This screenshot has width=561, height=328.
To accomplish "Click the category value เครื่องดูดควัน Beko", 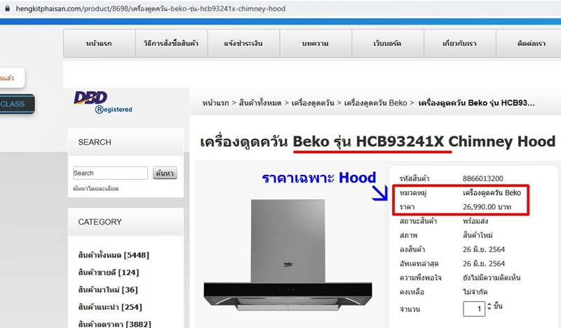I will (492, 193).
